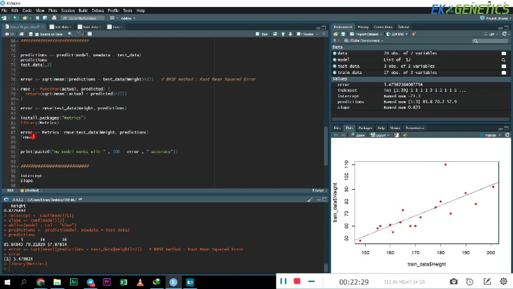Screen dimensions: 513x289
Task: Open the train_data grid view icon
Action: tap(504, 73)
